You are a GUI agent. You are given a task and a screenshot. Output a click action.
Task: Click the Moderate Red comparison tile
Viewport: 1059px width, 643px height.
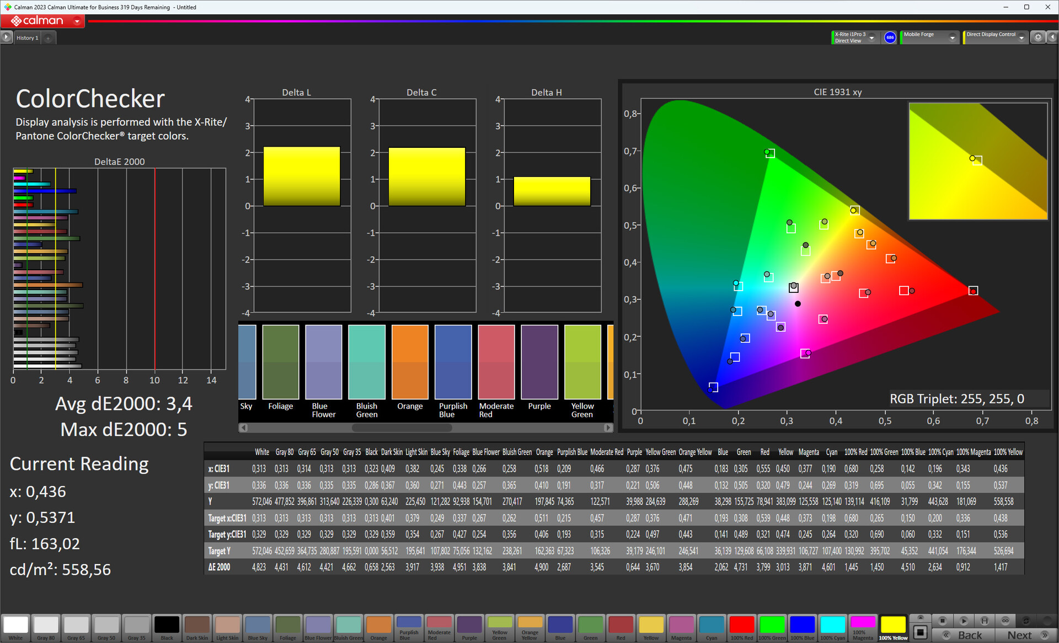[496, 362]
